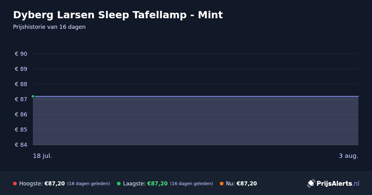Click the € 85 axis label
Viewport: 372px width, 195px height.
21,130
